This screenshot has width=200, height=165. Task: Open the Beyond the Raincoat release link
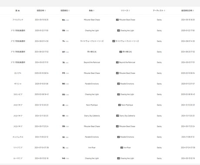(x=127, y=63)
